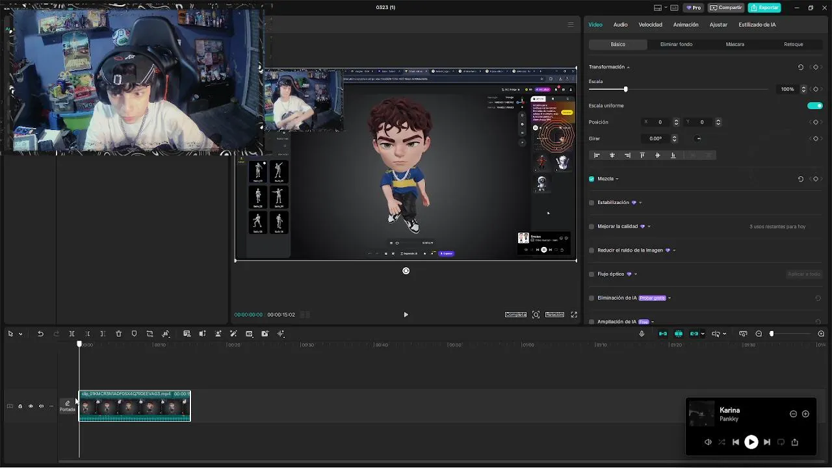Click the Spotify widget share icon
832x468 pixels.
[x=794, y=442]
